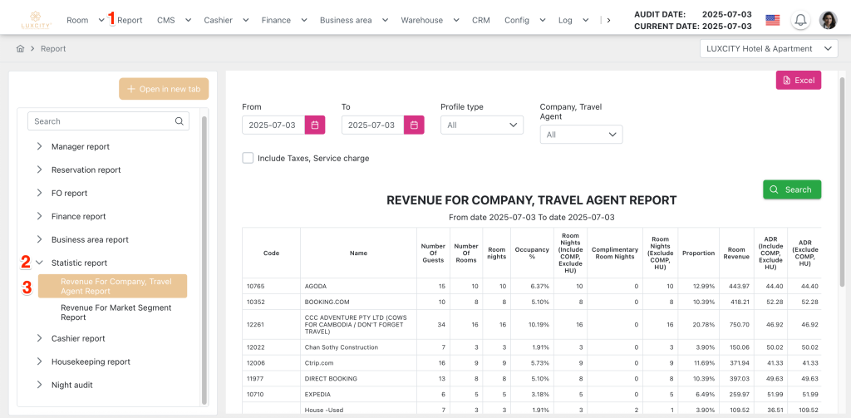Open the notifications bell
The height and width of the screenshot is (418, 851).
(x=800, y=20)
